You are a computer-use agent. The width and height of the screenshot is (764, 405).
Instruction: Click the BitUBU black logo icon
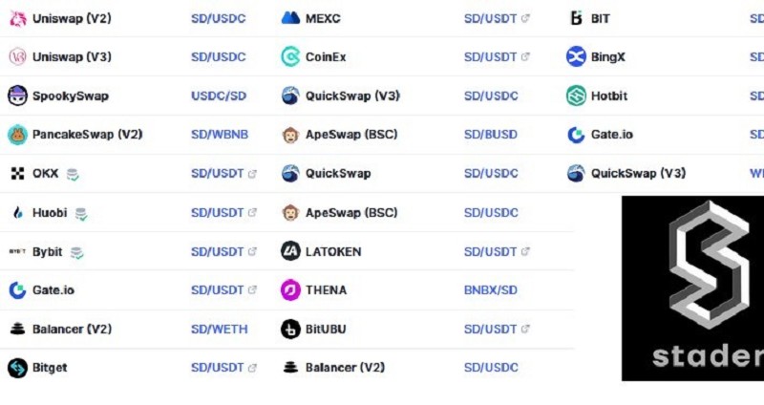click(x=290, y=329)
